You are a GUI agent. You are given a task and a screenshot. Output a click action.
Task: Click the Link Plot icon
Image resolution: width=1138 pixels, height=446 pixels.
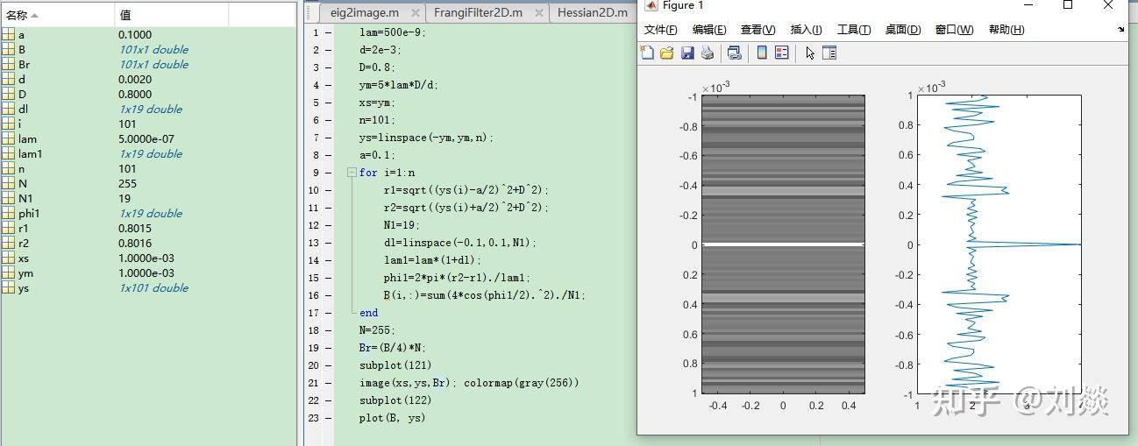pyautogui.click(x=735, y=53)
